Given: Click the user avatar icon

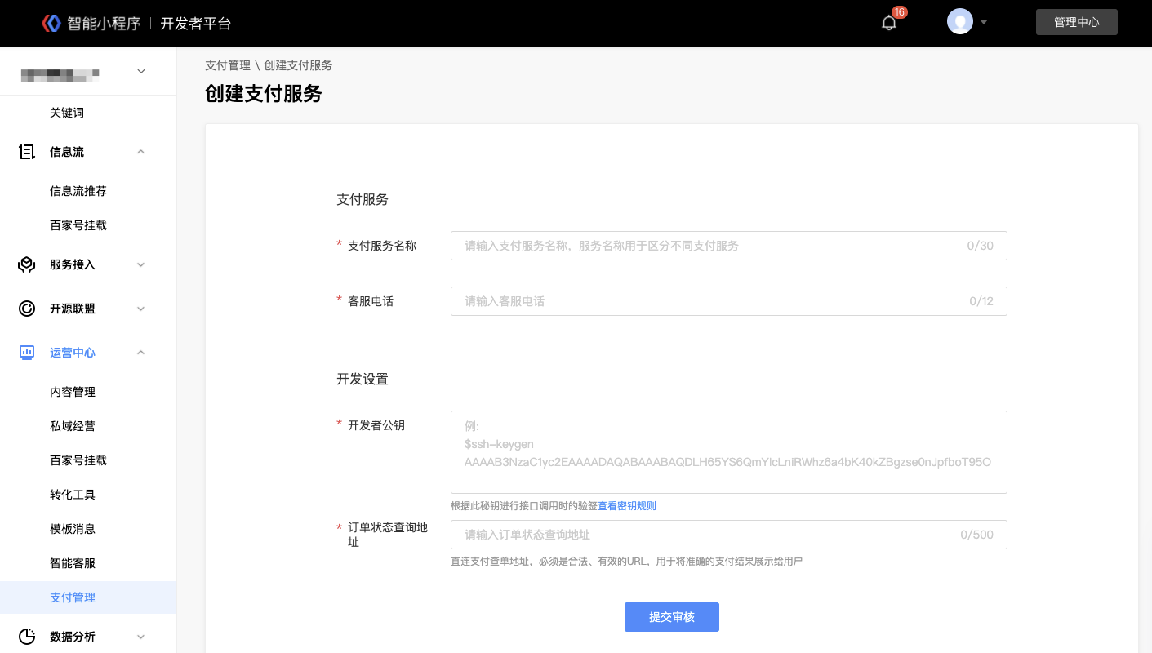Looking at the screenshot, I should (959, 22).
